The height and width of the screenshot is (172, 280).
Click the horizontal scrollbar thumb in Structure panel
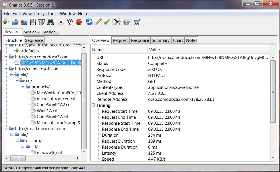(x=18, y=158)
